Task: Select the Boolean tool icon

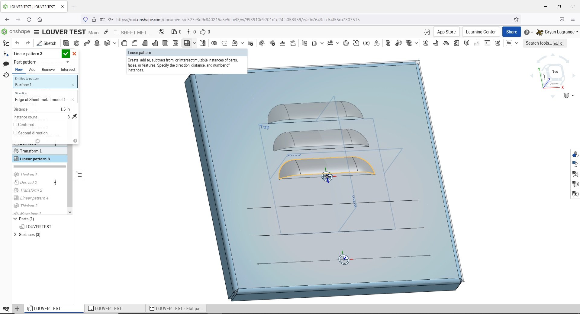Action: tap(214, 43)
